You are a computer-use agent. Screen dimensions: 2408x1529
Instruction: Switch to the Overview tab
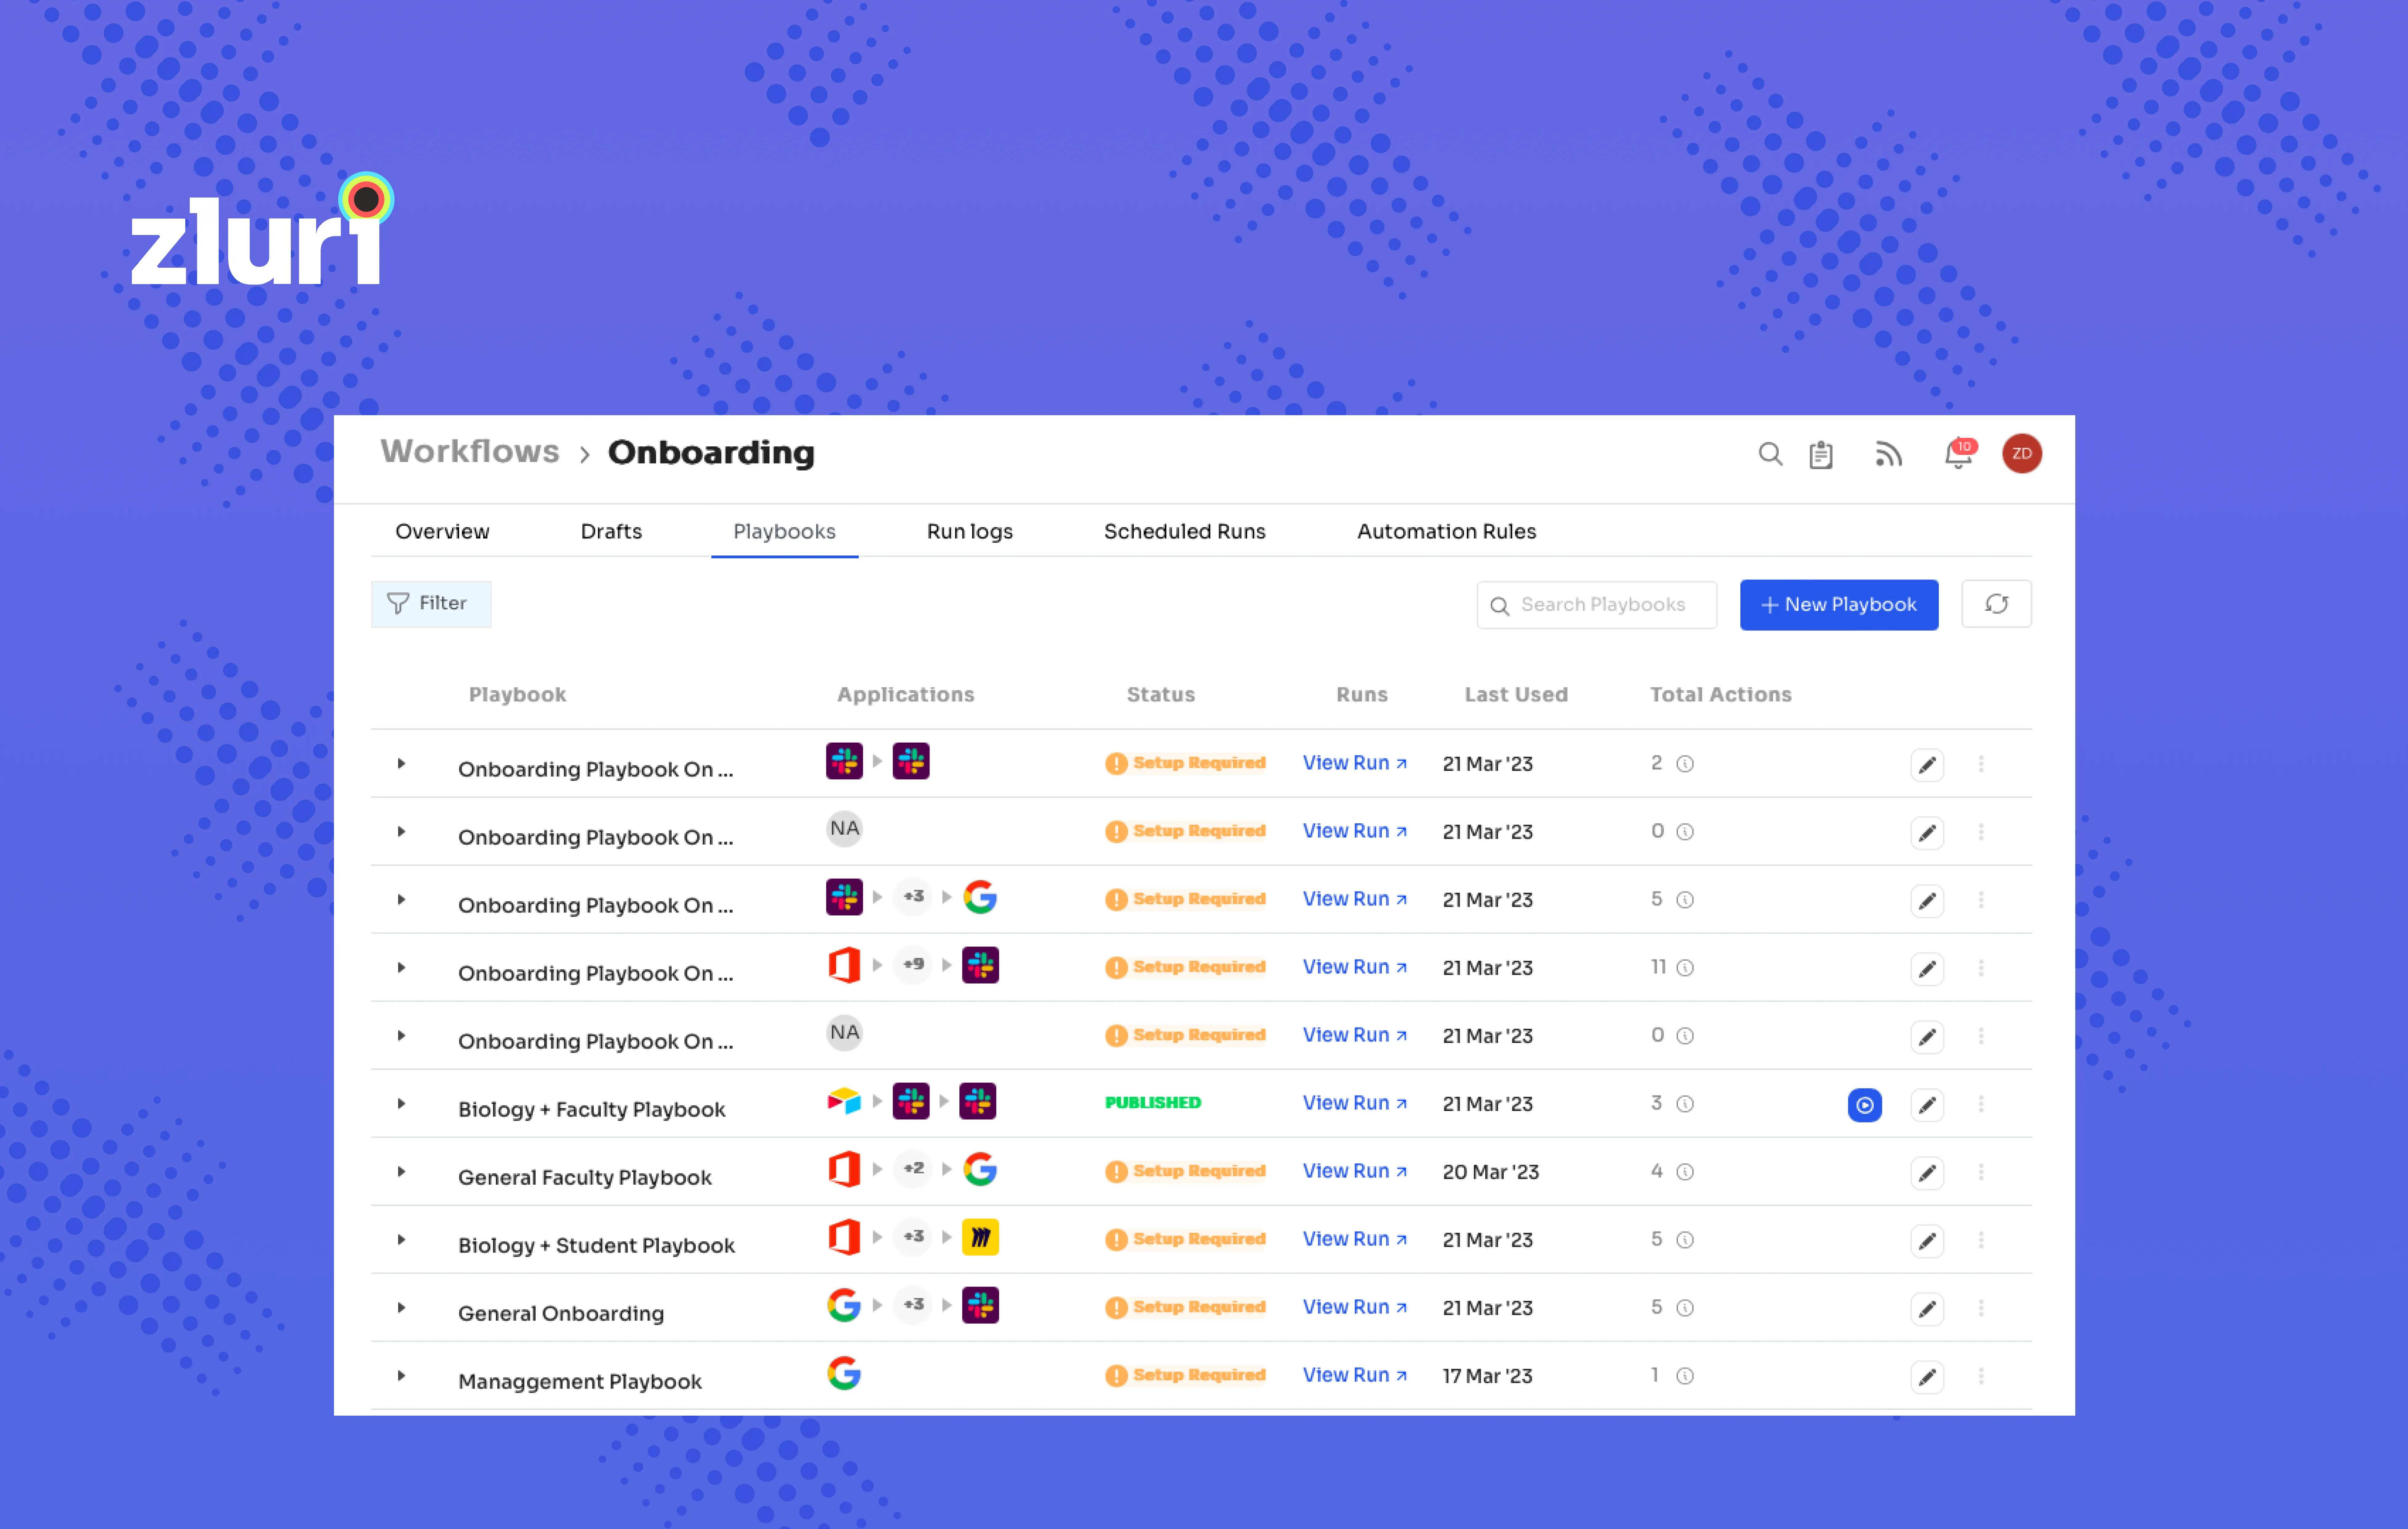[x=442, y=532]
